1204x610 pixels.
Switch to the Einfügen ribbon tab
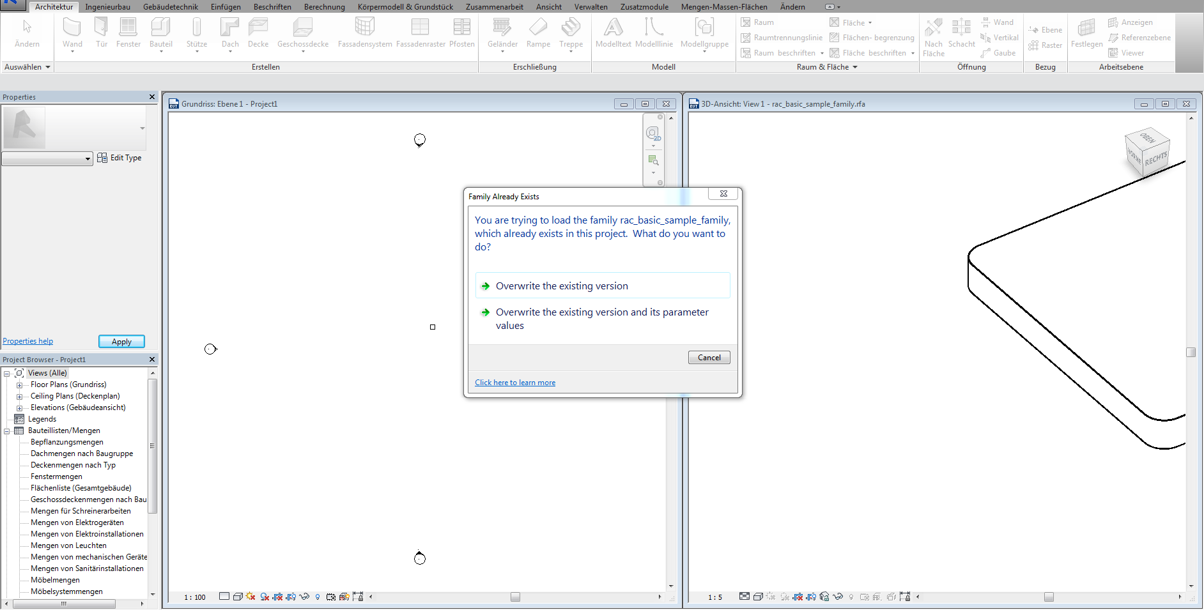click(x=226, y=6)
